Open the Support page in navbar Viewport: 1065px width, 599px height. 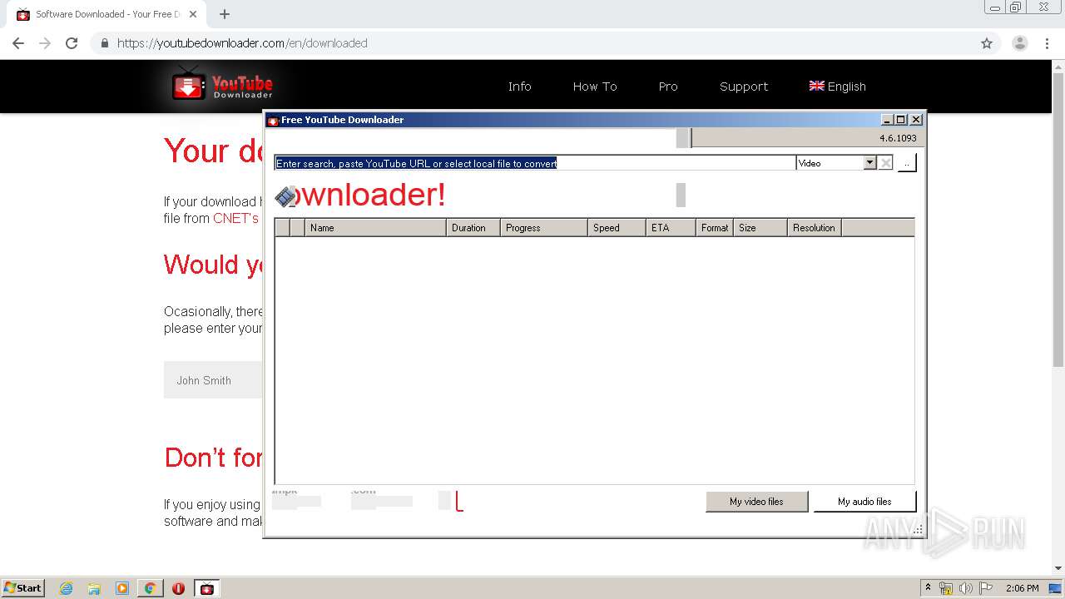pyautogui.click(x=744, y=87)
